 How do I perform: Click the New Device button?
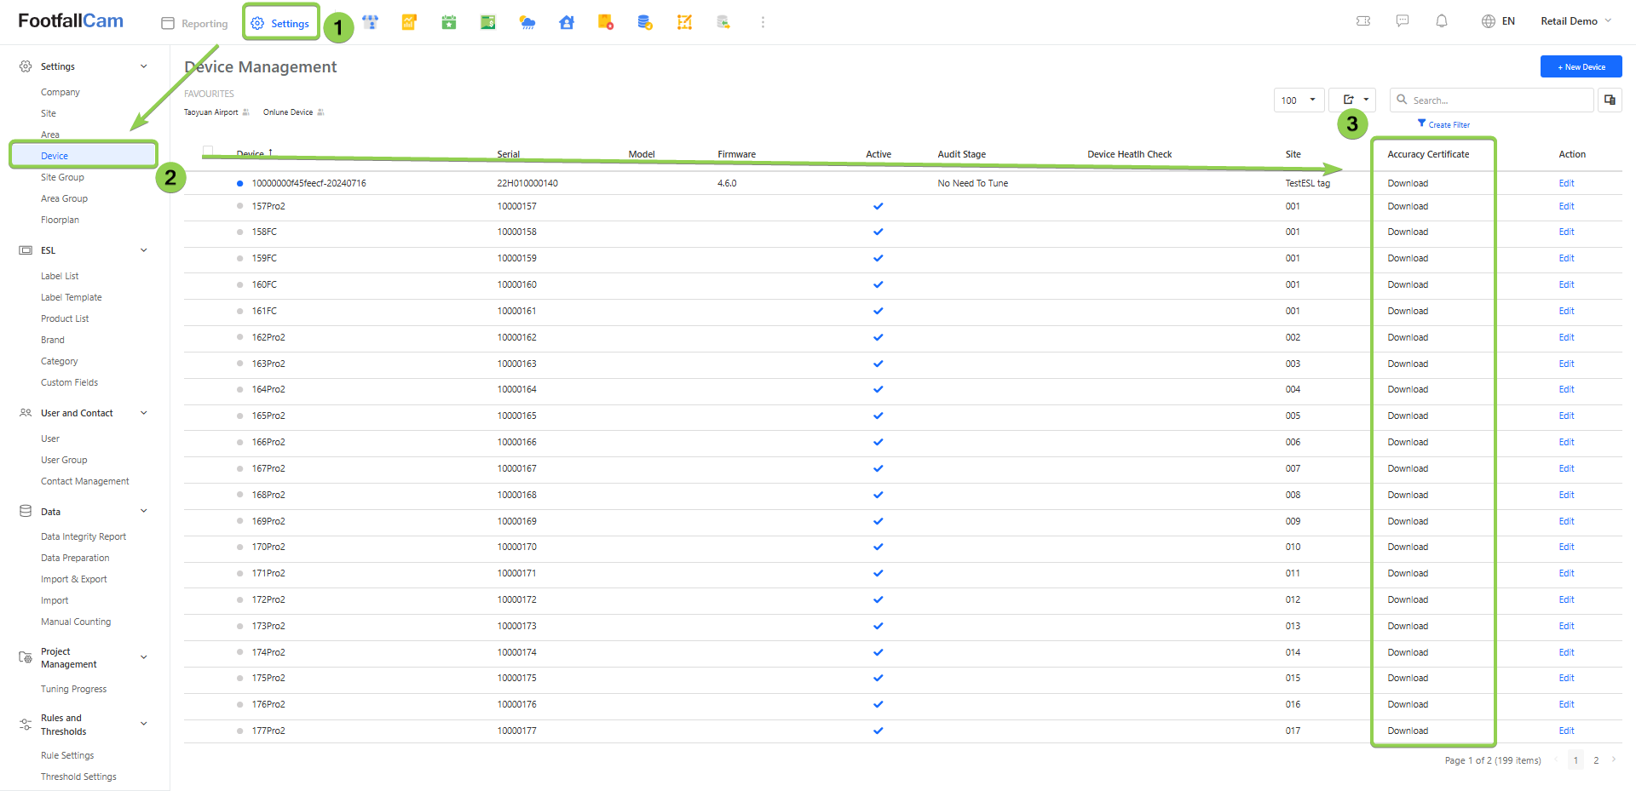click(x=1581, y=66)
